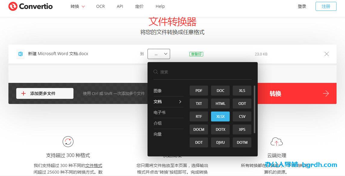
Task: Click the blue Word document file icon
Action: tap(20, 54)
